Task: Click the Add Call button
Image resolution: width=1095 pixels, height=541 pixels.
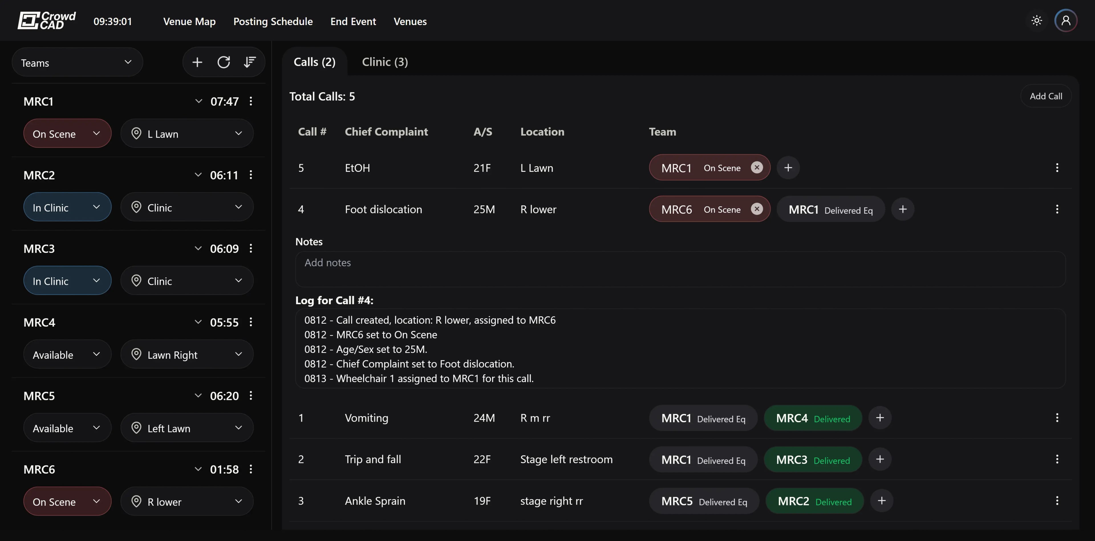Action: coord(1046,96)
